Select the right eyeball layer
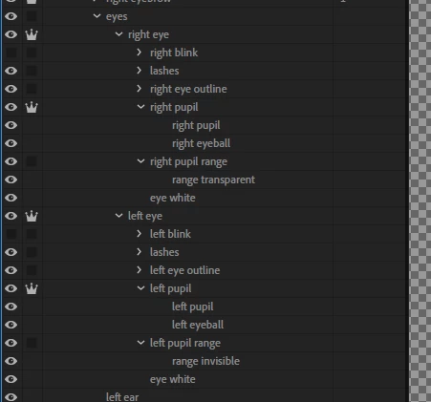Image resolution: width=431 pixels, height=402 pixels. tap(201, 143)
